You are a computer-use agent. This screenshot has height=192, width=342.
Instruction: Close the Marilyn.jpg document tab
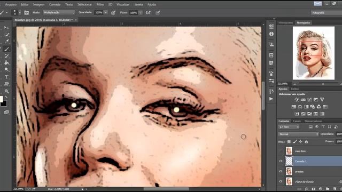point(76,20)
